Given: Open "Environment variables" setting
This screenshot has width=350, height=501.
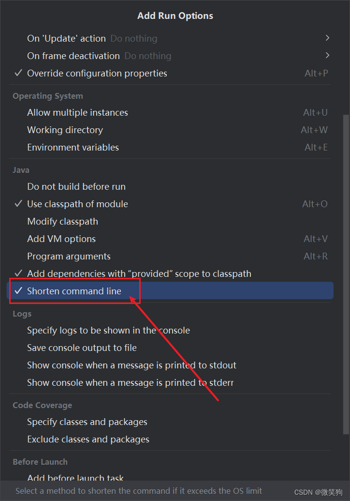Looking at the screenshot, I should click(73, 147).
